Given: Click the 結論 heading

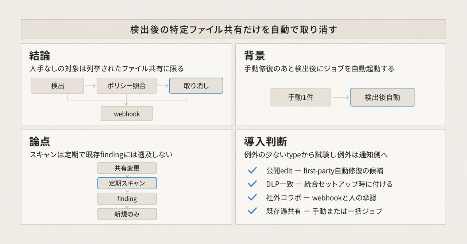Looking at the screenshot, I should 40,56.
